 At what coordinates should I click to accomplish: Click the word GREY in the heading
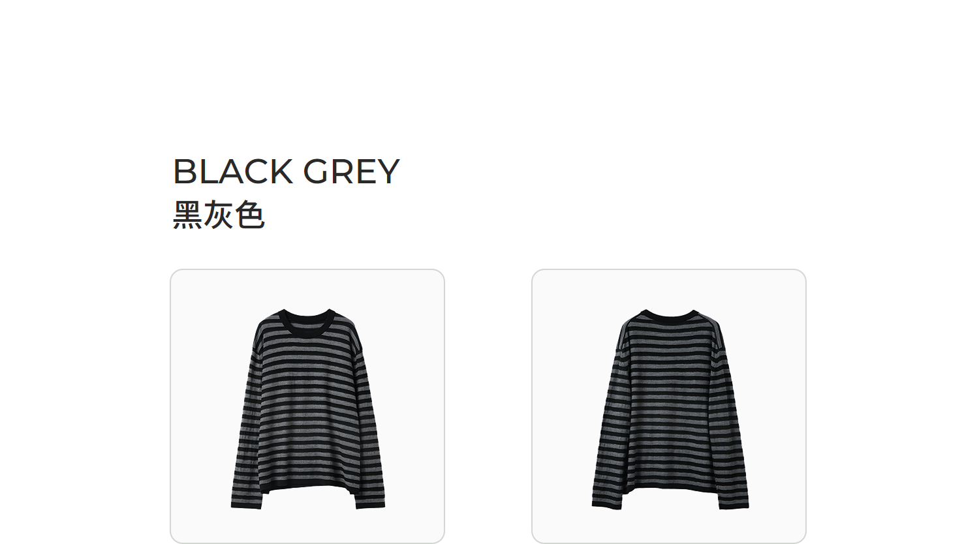(x=351, y=172)
